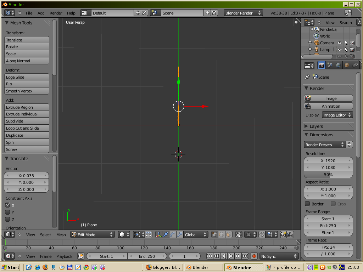Enable the Y constraint axis checkbox
The image size is (363, 272).
[x=8, y=212]
